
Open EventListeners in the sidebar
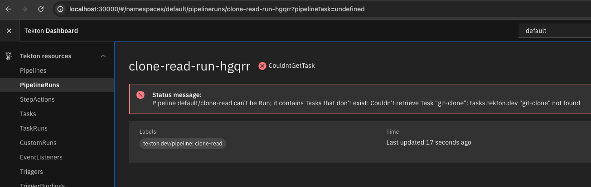(x=41, y=157)
